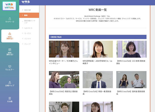Choose the ジュニア category
This screenshot has width=155, height=112.
click(27, 44)
